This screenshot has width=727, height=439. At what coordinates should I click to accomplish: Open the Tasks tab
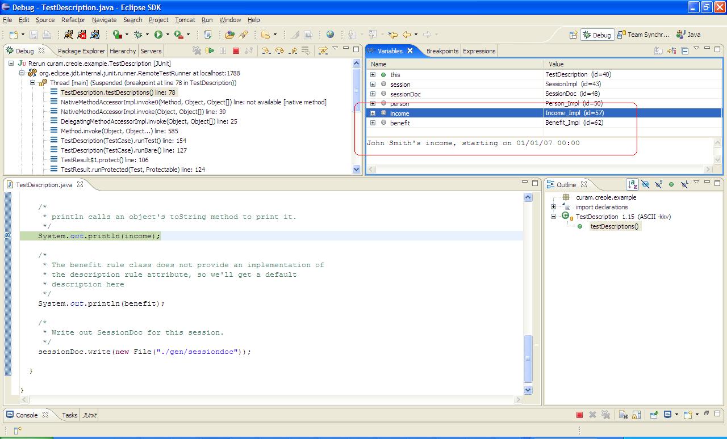70,415
